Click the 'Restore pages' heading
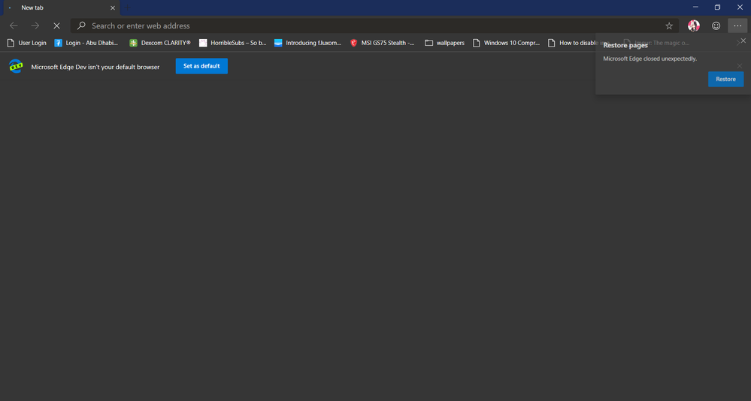 pyautogui.click(x=625, y=45)
